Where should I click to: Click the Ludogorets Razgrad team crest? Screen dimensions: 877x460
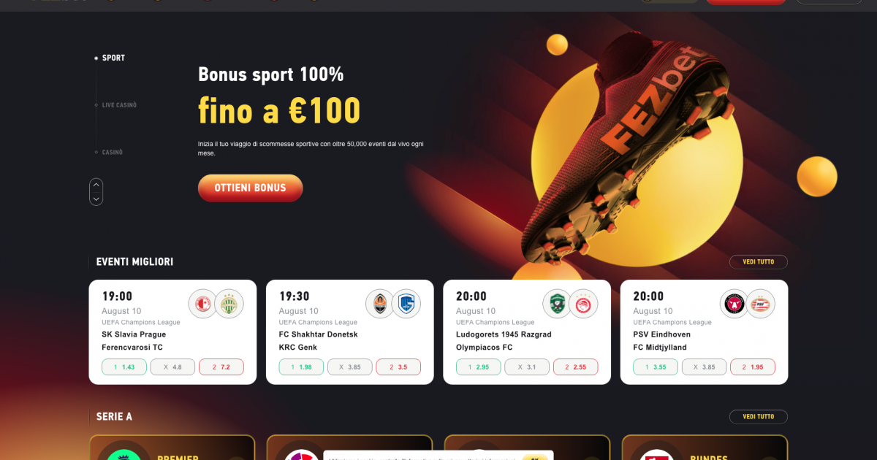557,304
